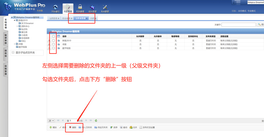Screen dimensions: 264x137
Task: Expand the 老版 folder in tree
Action: pyautogui.click(x=15, y=44)
